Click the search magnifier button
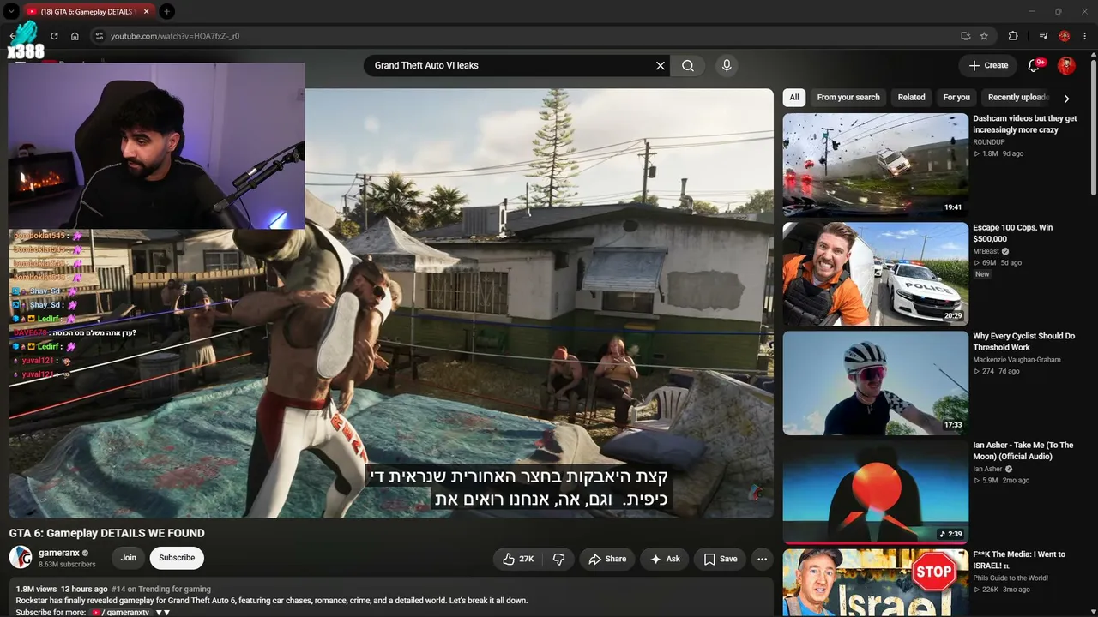This screenshot has height=617, width=1098. tap(688, 65)
